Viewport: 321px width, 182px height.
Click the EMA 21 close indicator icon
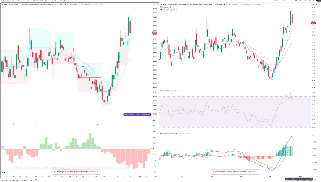(171, 10)
